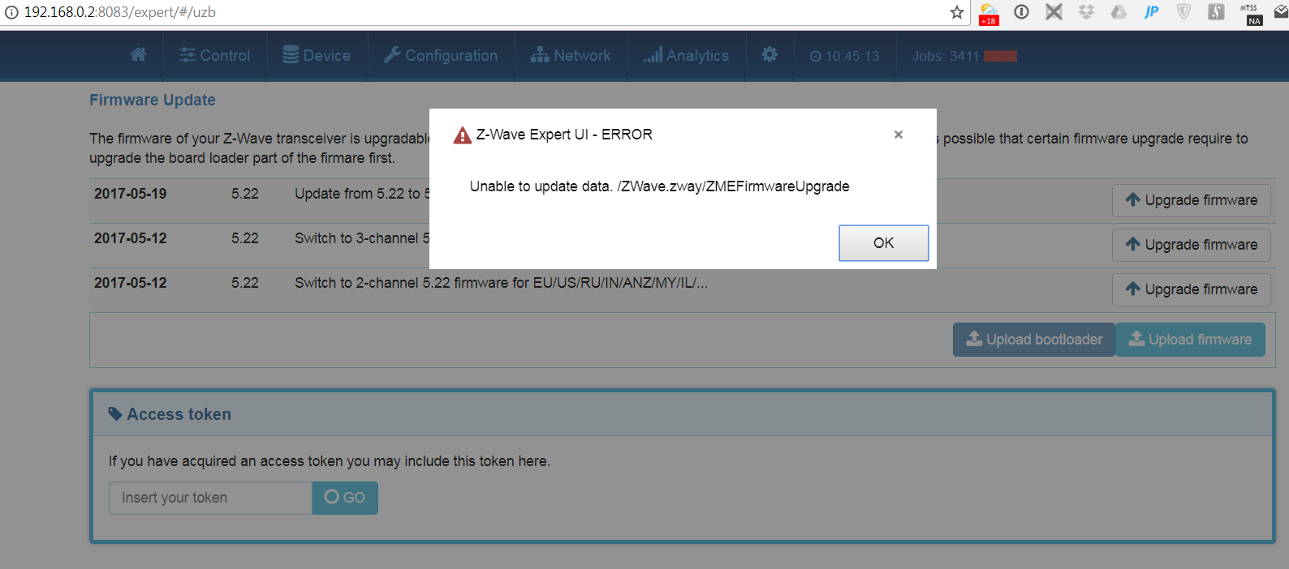Image resolution: width=1289 pixels, height=569 pixels.
Task: Open the crossed X extension icon
Action: tap(1054, 12)
